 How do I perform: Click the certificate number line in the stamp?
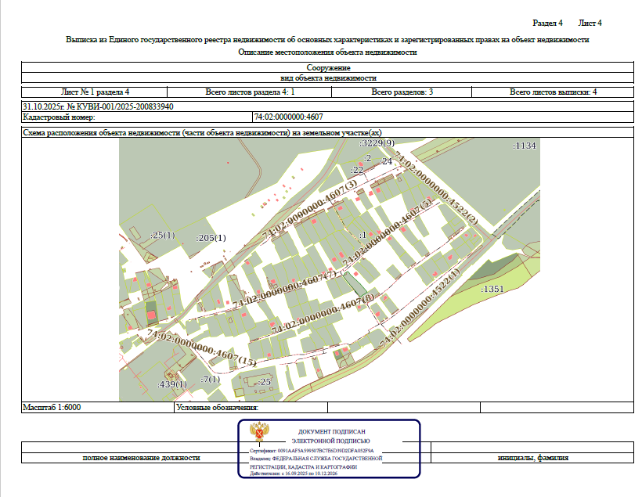(x=312, y=450)
